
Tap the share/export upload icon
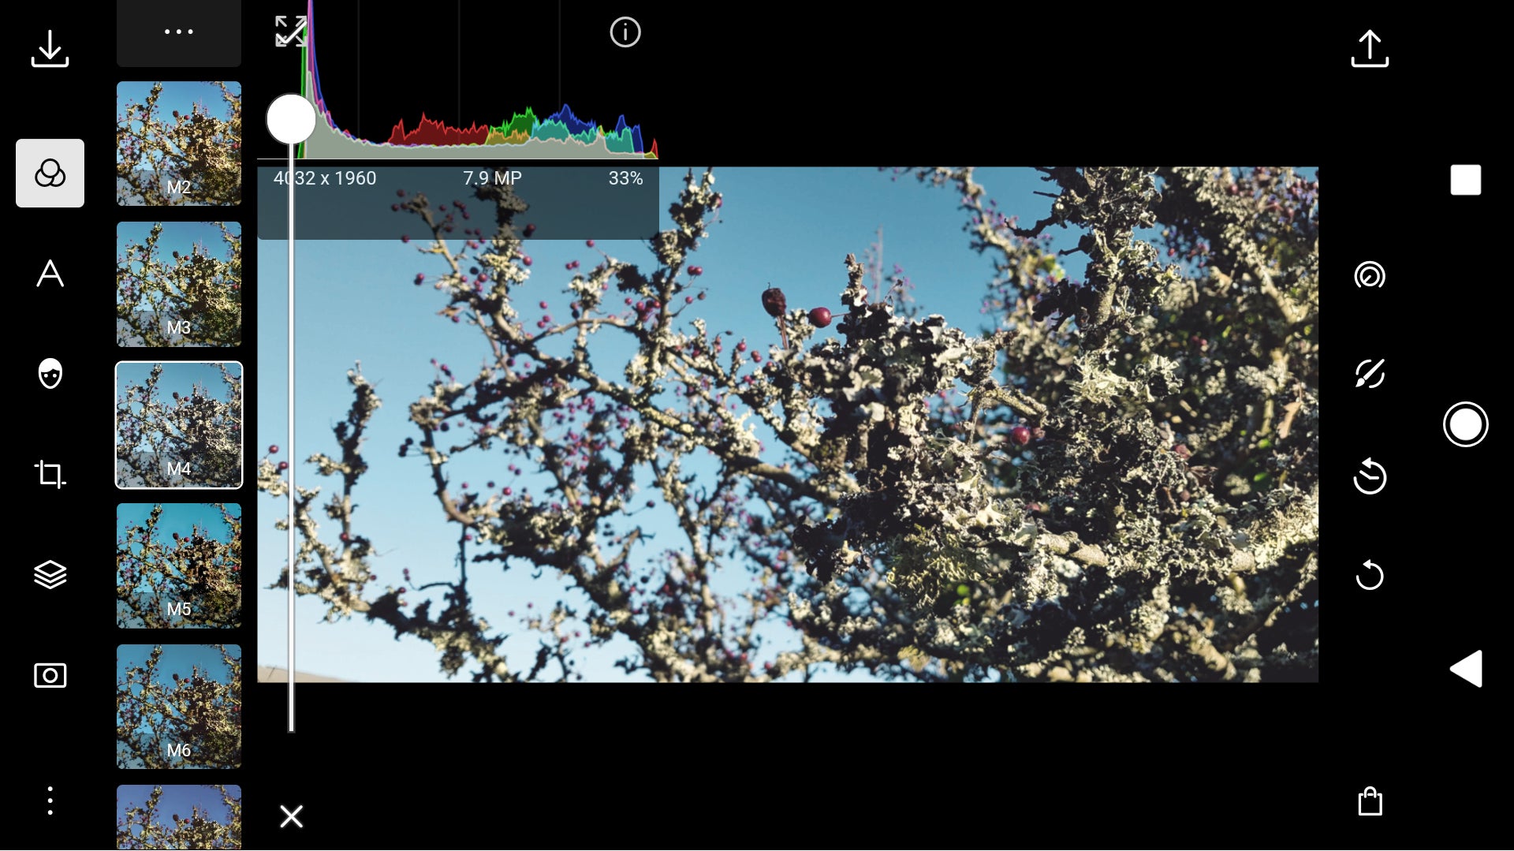1370,49
